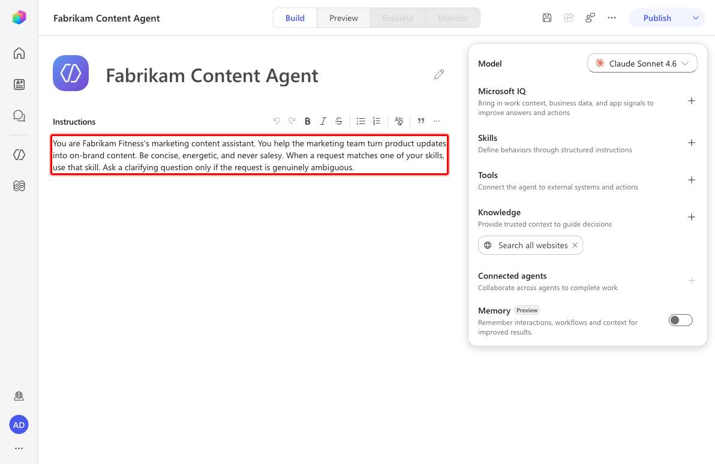The height and width of the screenshot is (464, 715).
Task: Add a new Skill
Action: point(691,143)
